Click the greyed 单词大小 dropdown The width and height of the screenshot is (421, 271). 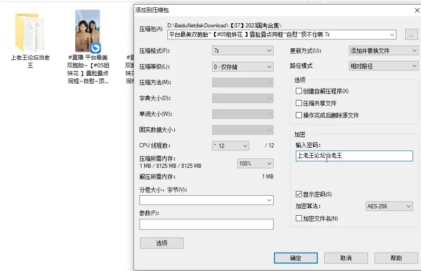(x=243, y=114)
